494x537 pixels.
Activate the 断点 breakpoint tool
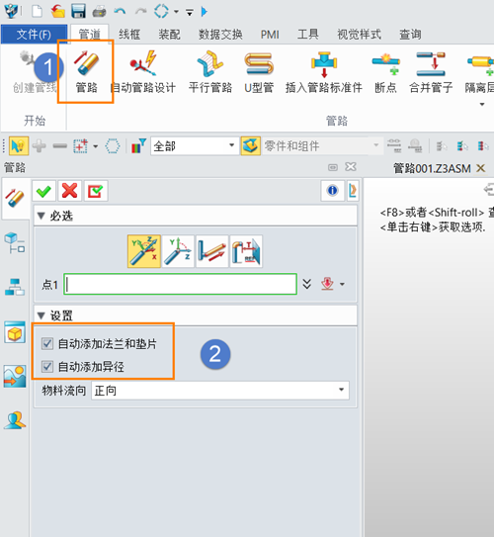pos(386,72)
